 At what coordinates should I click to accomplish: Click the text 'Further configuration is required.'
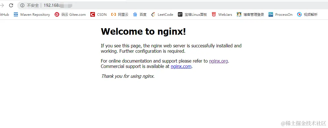pyautogui.click(x=152, y=51)
